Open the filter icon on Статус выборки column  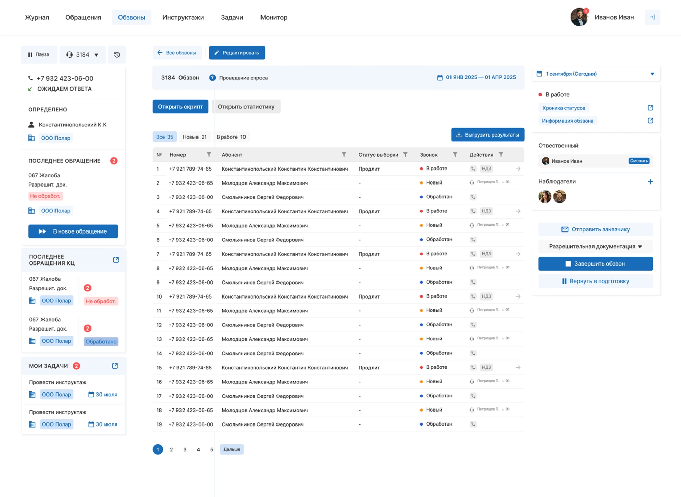pyautogui.click(x=405, y=154)
